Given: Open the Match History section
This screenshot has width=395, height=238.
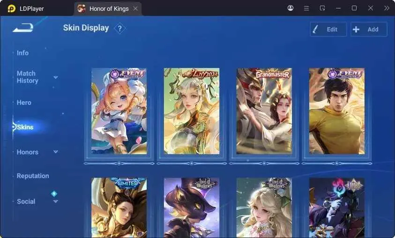Looking at the screenshot, I should (28, 77).
